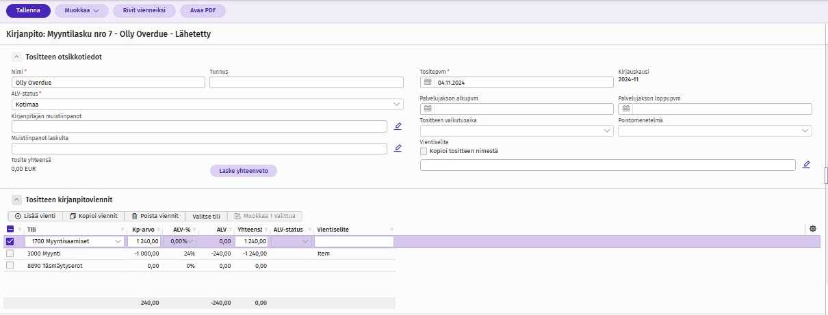828x315 pixels.
Task: Click the row Vientiselite input field
Action: [354, 241]
